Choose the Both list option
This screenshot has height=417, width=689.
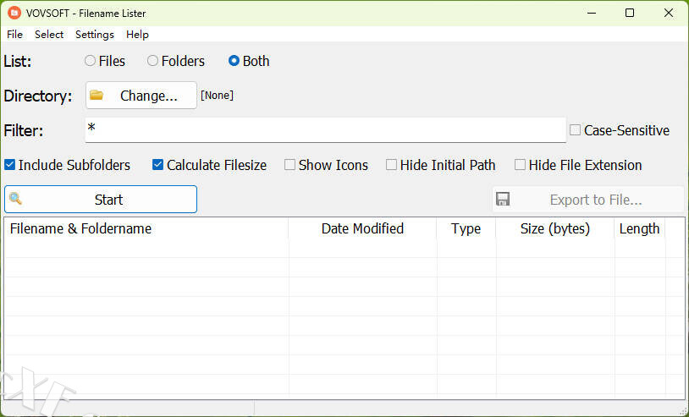(x=234, y=61)
